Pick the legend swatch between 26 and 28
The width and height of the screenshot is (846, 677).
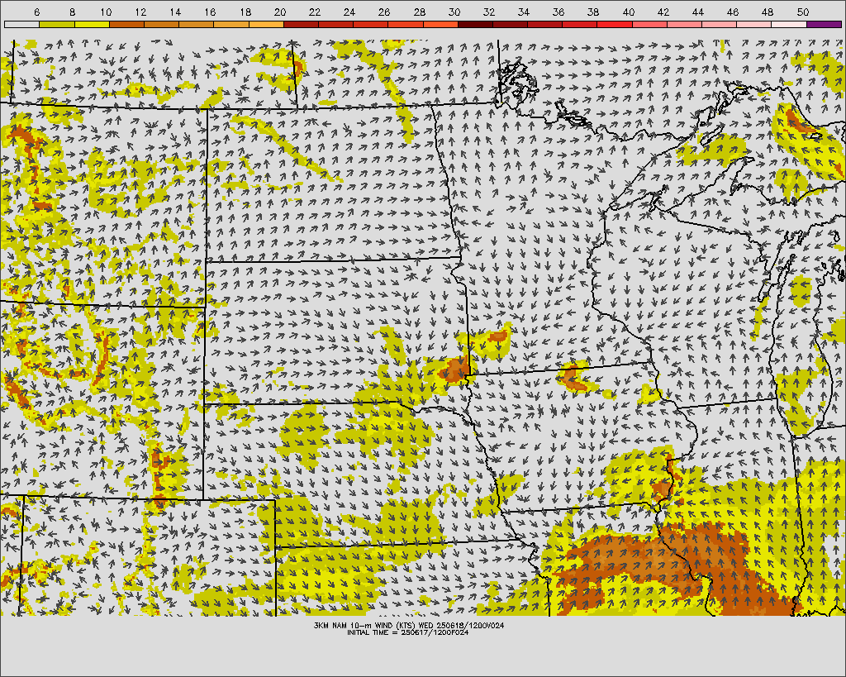tap(406, 24)
